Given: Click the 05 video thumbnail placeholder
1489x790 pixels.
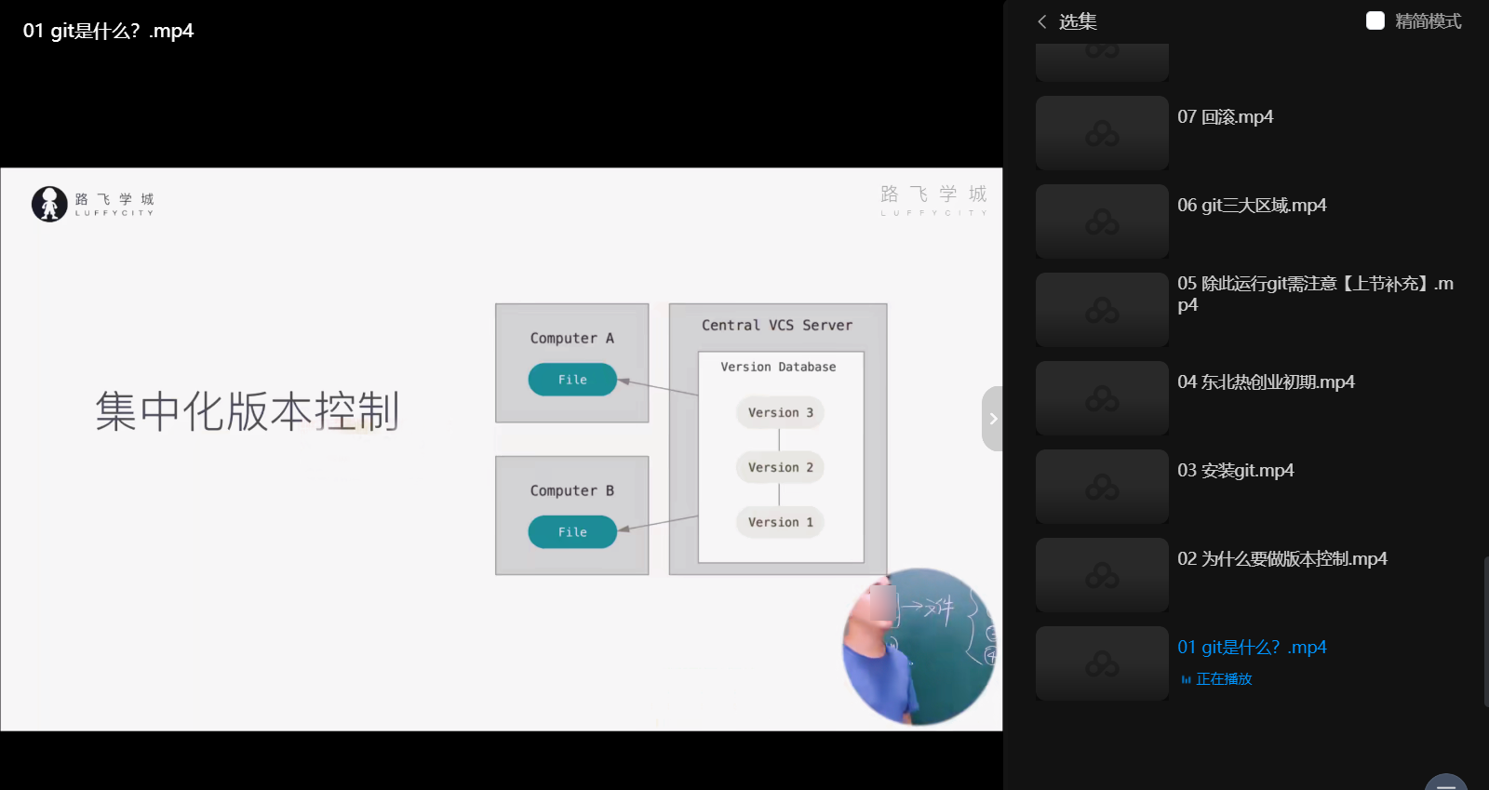Looking at the screenshot, I should tap(1102, 310).
